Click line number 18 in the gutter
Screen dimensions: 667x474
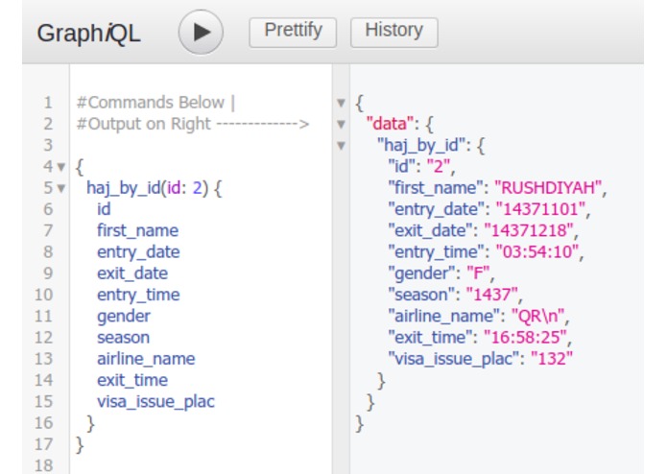(x=44, y=465)
